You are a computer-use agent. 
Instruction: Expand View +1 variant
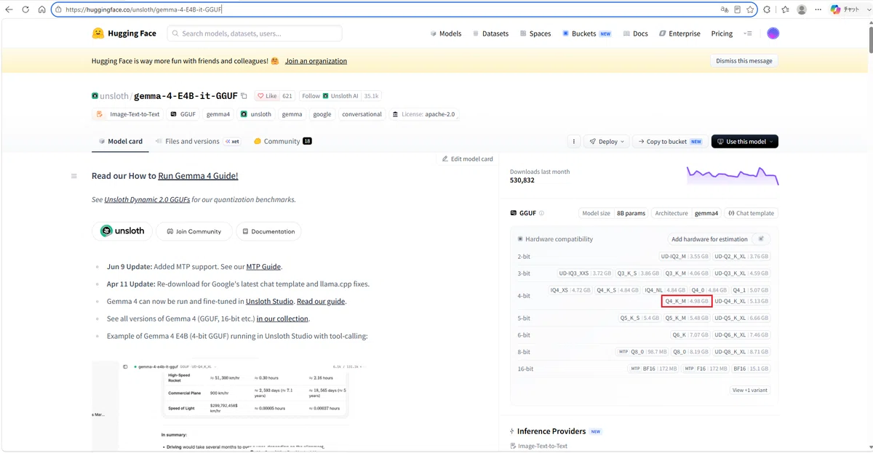(749, 390)
